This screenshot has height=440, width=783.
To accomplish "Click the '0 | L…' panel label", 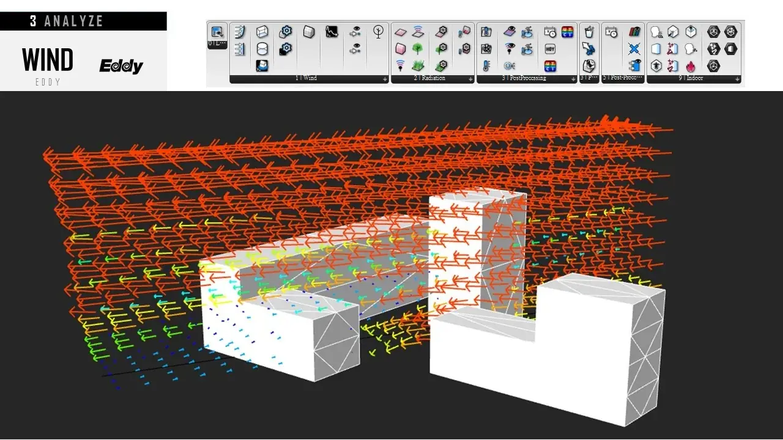I will click(x=217, y=44).
